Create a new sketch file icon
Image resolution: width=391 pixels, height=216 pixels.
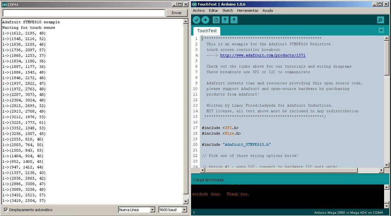pyautogui.click(x=216, y=20)
